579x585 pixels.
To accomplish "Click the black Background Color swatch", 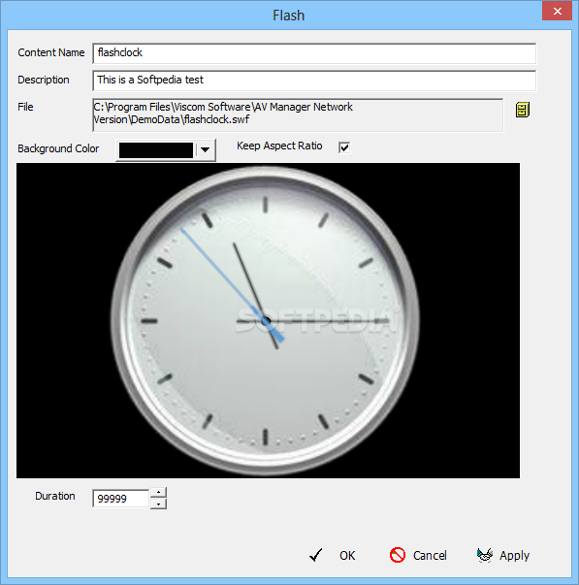I will [156, 150].
